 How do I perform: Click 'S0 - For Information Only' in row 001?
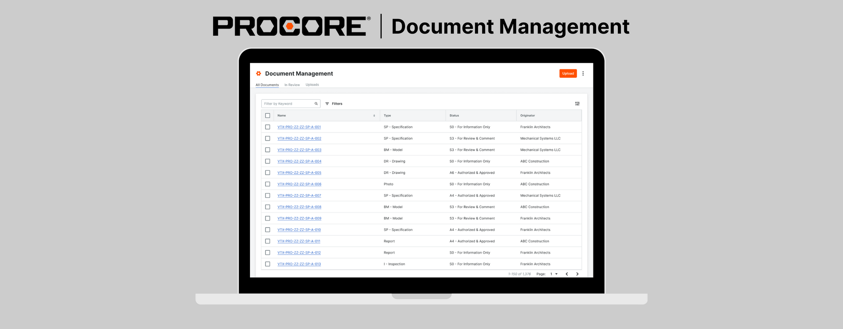[470, 127]
